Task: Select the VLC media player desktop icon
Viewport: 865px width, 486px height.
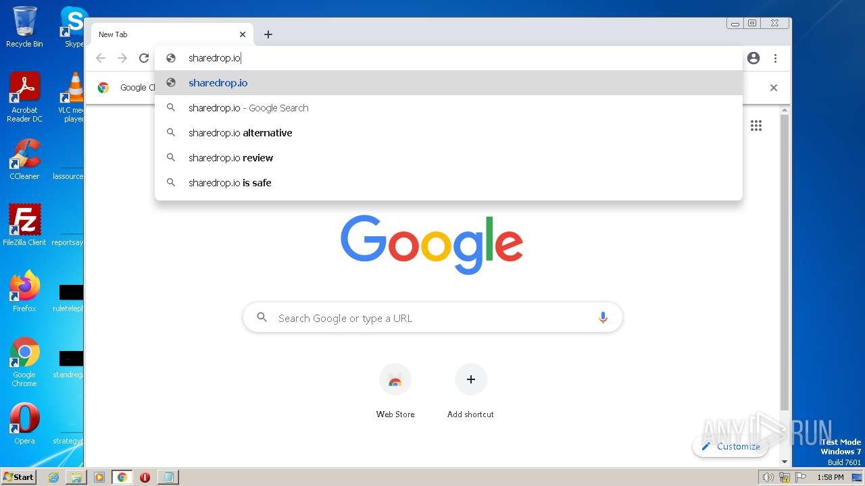Action: click(72, 98)
